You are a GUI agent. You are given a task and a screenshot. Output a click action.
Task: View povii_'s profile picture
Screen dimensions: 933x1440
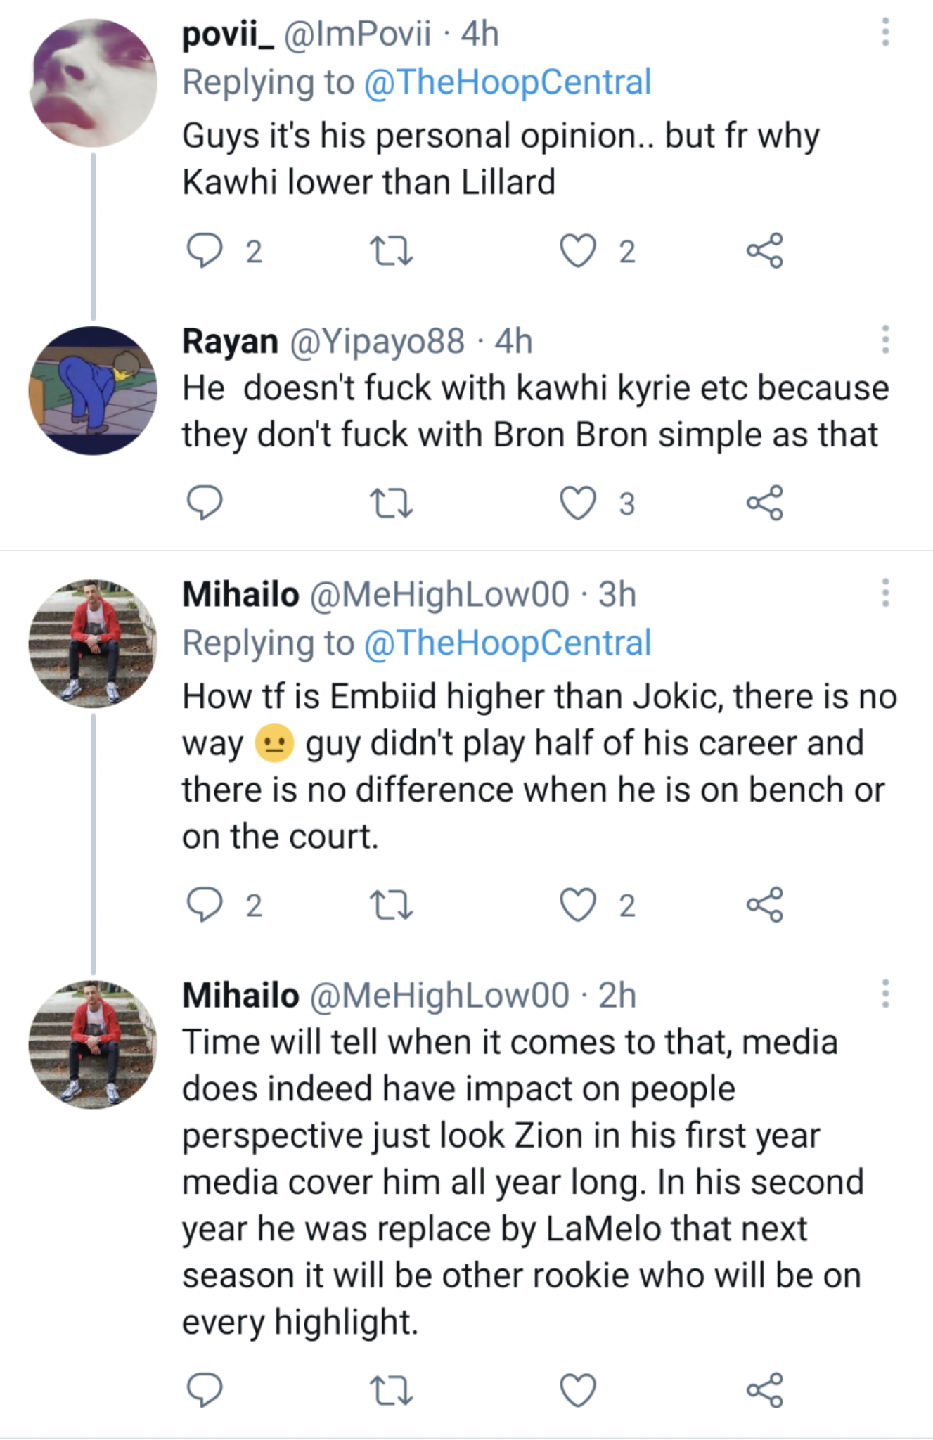(x=93, y=83)
